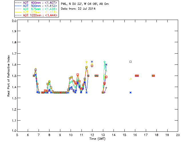
Task: Click the AOT 400nm legend entry
Action: (x=36, y=3)
